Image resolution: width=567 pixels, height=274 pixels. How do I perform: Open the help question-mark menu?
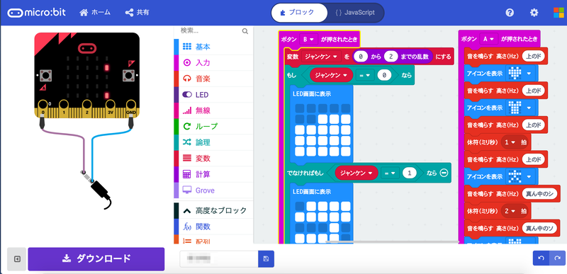click(x=510, y=13)
